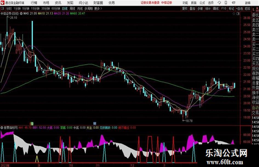Click the MA10: 21.13 indicator value
The image size is (259, 167).
tap(45, 13)
